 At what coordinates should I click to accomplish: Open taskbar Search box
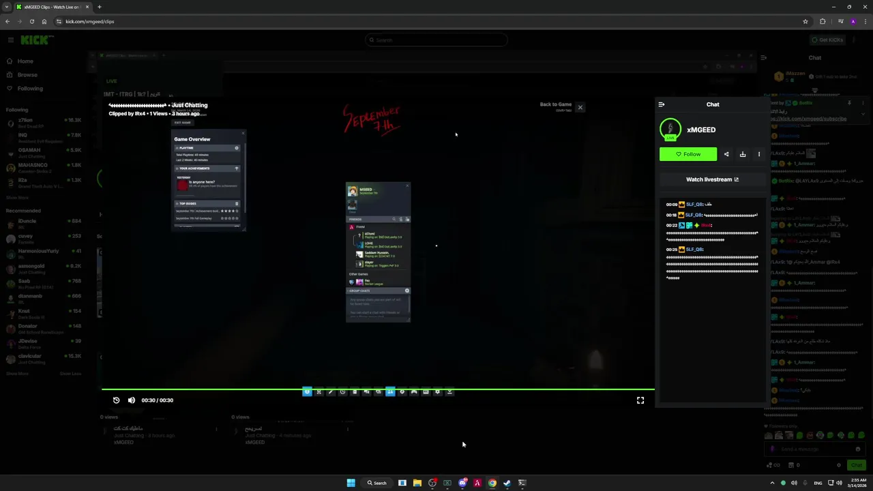pos(377,483)
